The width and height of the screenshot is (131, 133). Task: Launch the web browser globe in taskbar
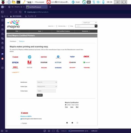coord(9,2)
